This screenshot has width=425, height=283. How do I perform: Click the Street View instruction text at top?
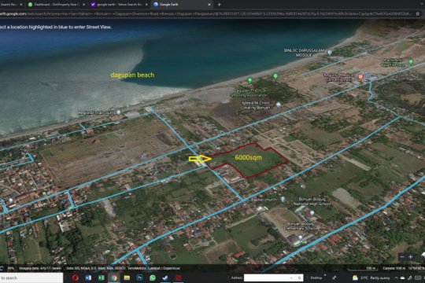[x=56, y=27]
